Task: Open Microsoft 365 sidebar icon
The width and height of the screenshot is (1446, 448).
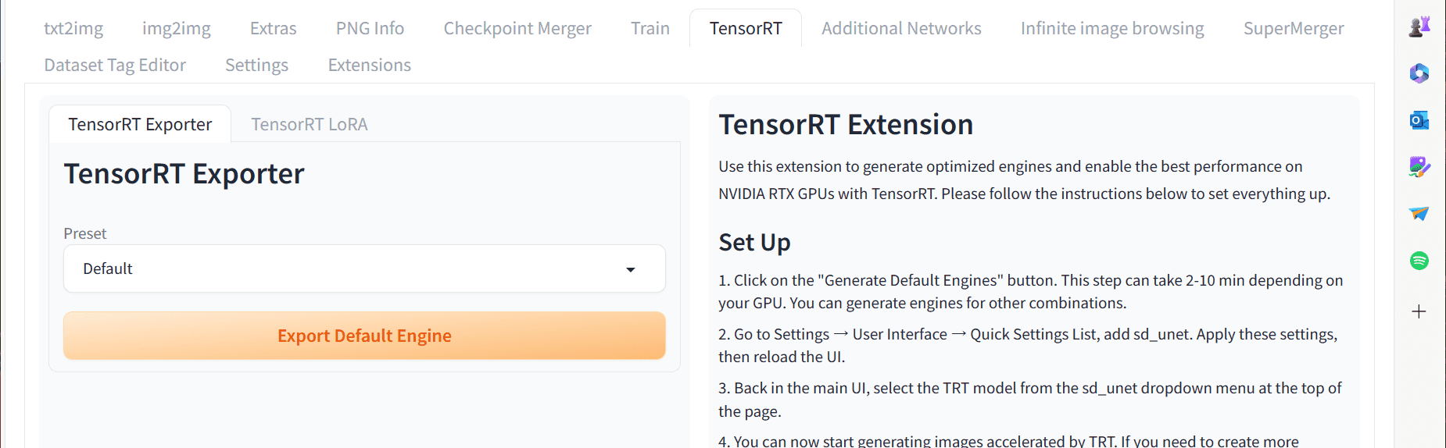Action: pyautogui.click(x=1419, y=73)
